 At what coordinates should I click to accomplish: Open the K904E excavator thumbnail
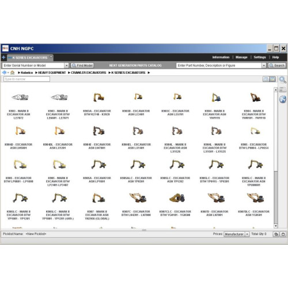click(x=98, y=131)
